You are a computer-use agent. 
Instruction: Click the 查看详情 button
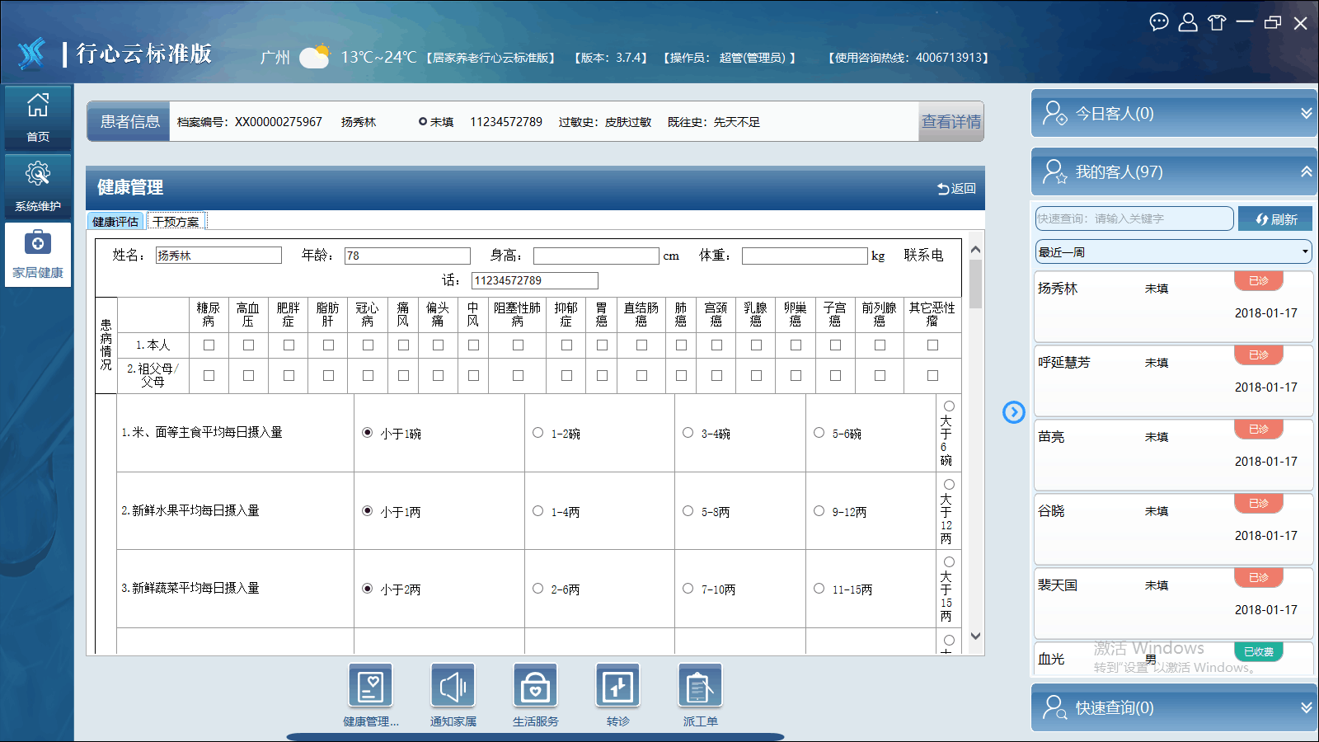click(x=951, y=122)
